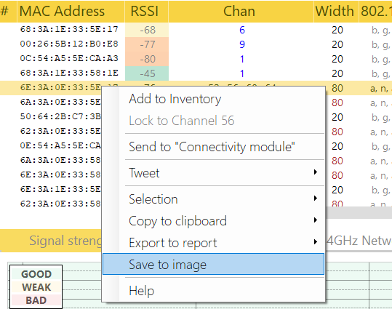The height and width of the screenshot is (309, 392).
Task: Click Save to image menu item
Action: click(x=214, y=264)
